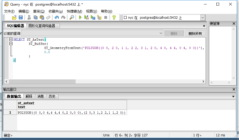Open the 查询(Q) menu

coord(39,11)
